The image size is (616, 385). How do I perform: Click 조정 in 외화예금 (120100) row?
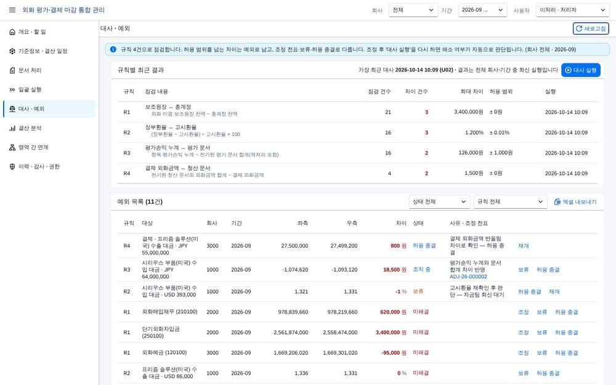(523, 353)
